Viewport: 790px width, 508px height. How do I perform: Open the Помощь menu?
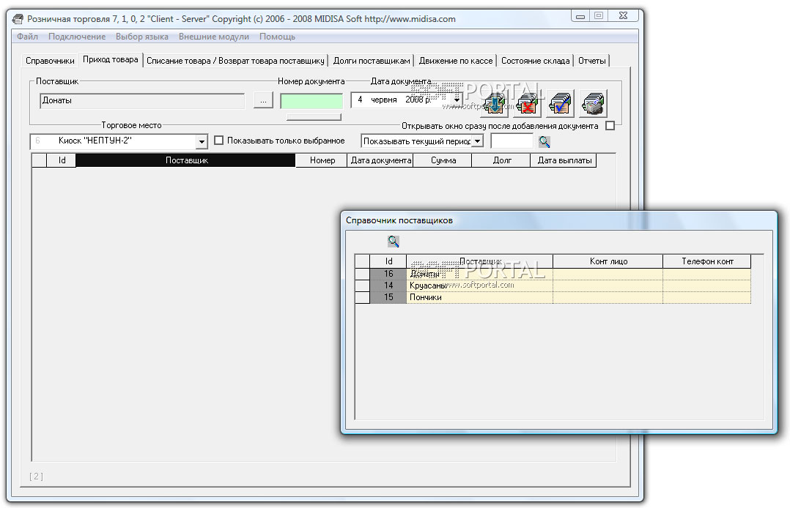coord(277,37)
